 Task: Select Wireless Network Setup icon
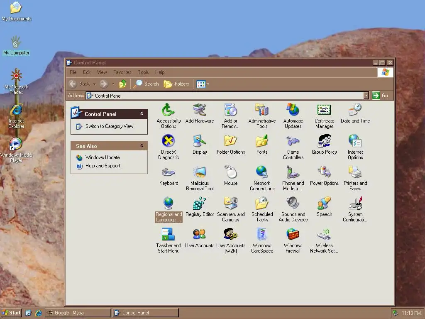point(324,240)
